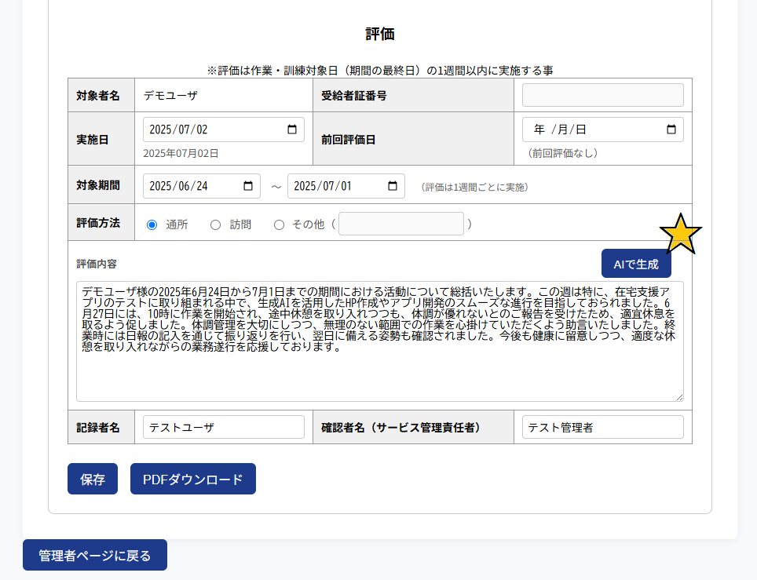Select the 訪問 radio button
The width and height of the screenshot is (757, 580).
coord(215,225)
